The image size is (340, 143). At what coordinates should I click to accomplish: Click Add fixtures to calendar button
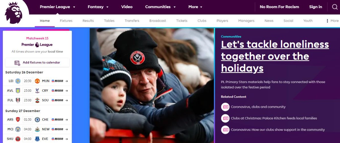point(37,62)
